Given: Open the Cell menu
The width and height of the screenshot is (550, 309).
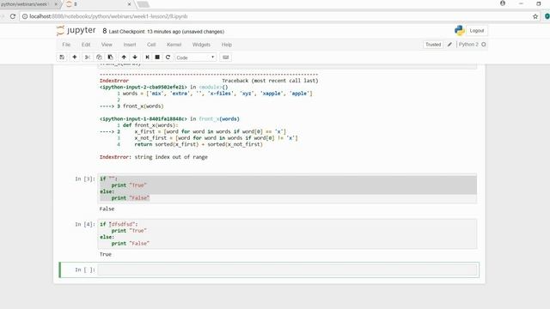Looking at the screenshot, I should [x=151, y=45].
